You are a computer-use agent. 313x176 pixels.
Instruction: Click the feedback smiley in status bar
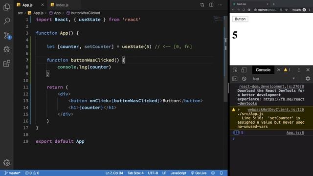(x=213, y=173)
